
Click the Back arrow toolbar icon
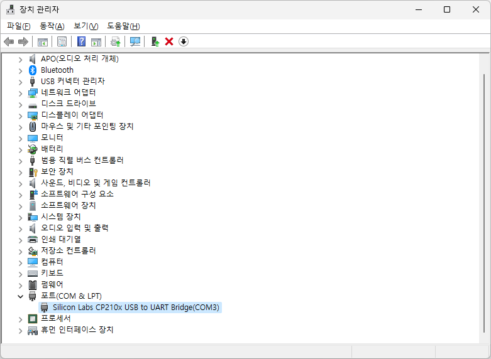pos(9,41)
